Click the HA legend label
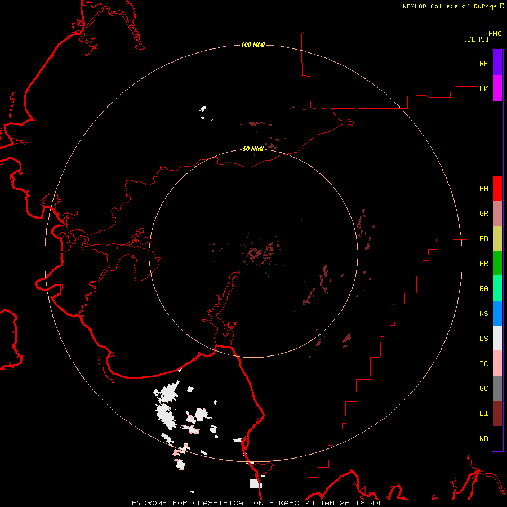Screen dimensions: 507x507 click(484, 189)
